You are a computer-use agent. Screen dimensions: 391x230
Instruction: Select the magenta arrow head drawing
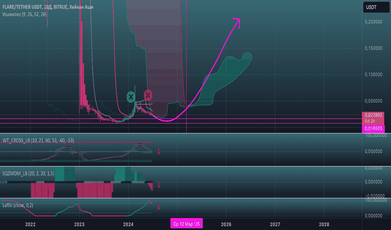coord(237,23)
